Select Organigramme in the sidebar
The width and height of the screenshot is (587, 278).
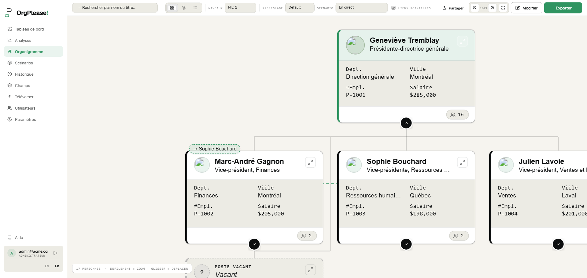[33, 52]
